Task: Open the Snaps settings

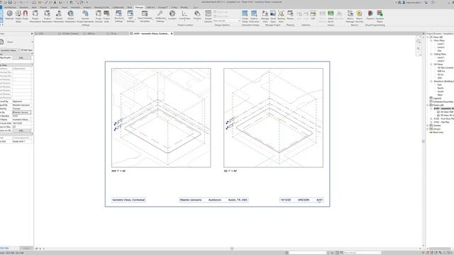Action: (x=26, y=16)
